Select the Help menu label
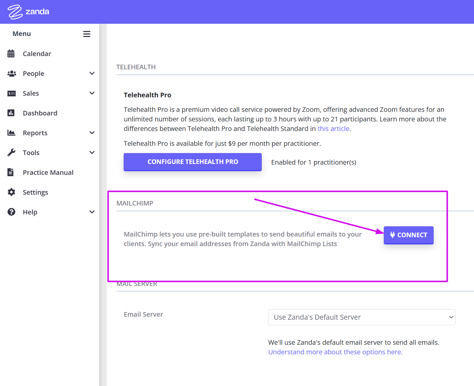 (x=30, y=212)
